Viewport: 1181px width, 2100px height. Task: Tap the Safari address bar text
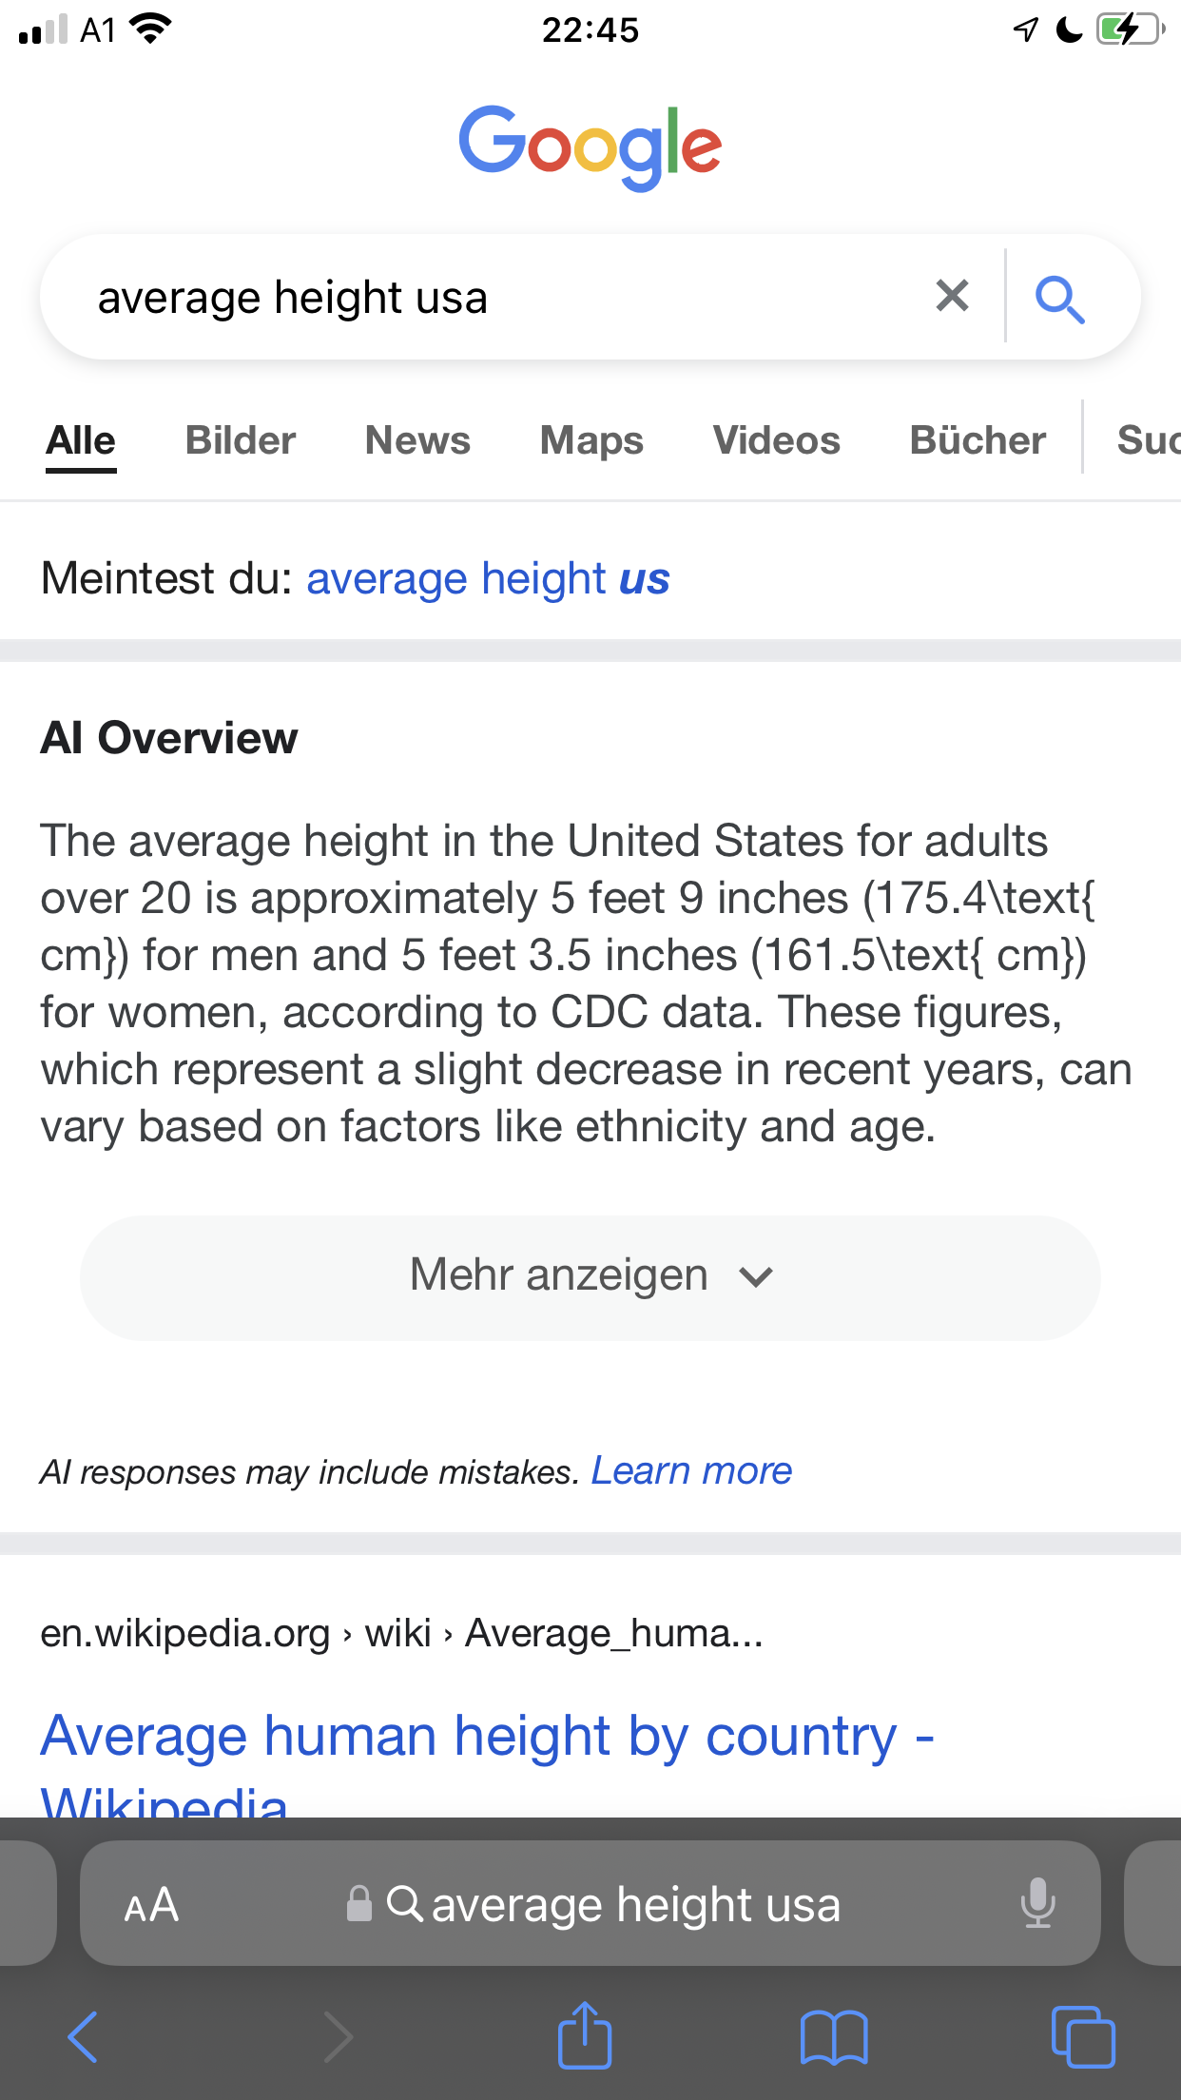635,1905
